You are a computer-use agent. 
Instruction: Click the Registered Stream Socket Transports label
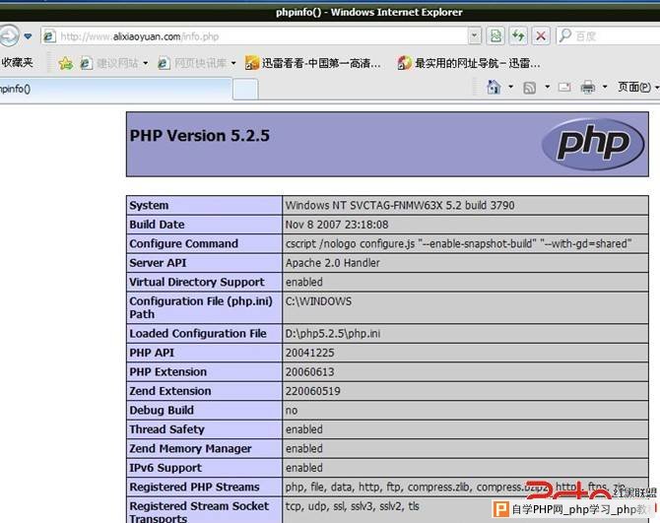tap(199, 512)
